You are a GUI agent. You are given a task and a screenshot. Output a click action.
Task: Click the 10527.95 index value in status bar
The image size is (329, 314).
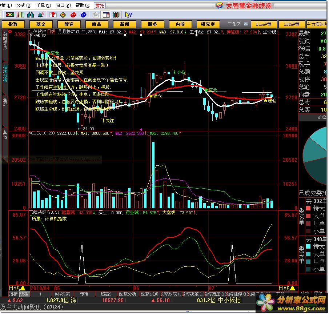tap(113, 300)
